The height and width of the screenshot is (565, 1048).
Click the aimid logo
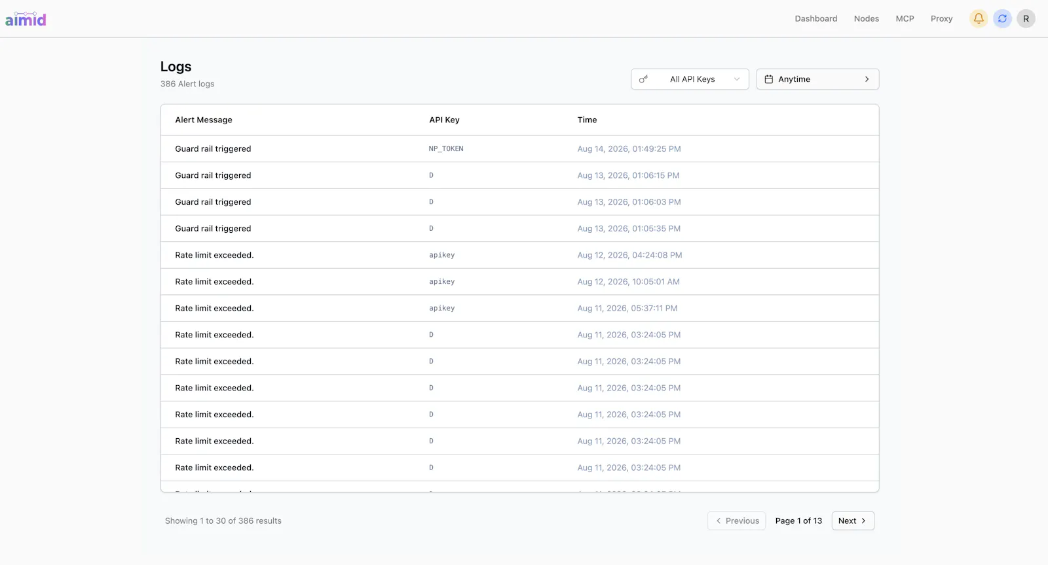[x=26, y=19]
